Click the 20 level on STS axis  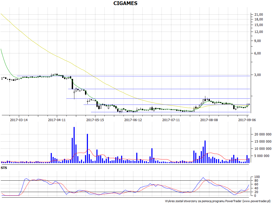pos(256,192)
